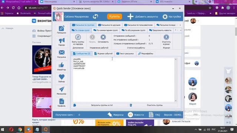Select the По обсуждениям групп subtab

(x=133, y=30)
